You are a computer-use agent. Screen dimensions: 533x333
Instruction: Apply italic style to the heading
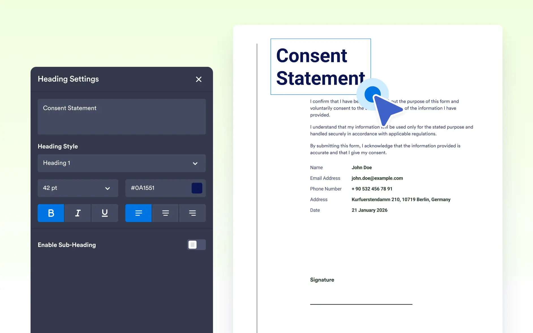78,213
